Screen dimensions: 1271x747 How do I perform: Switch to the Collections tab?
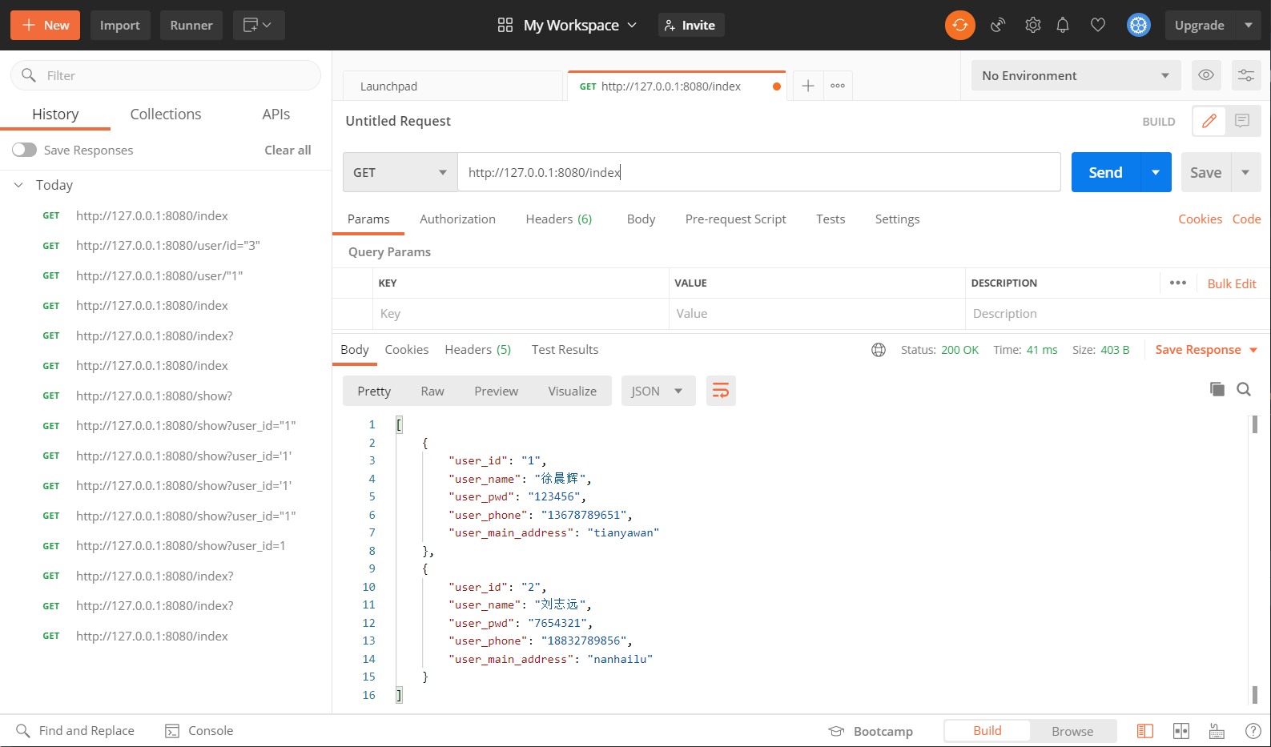pos(166,114)
